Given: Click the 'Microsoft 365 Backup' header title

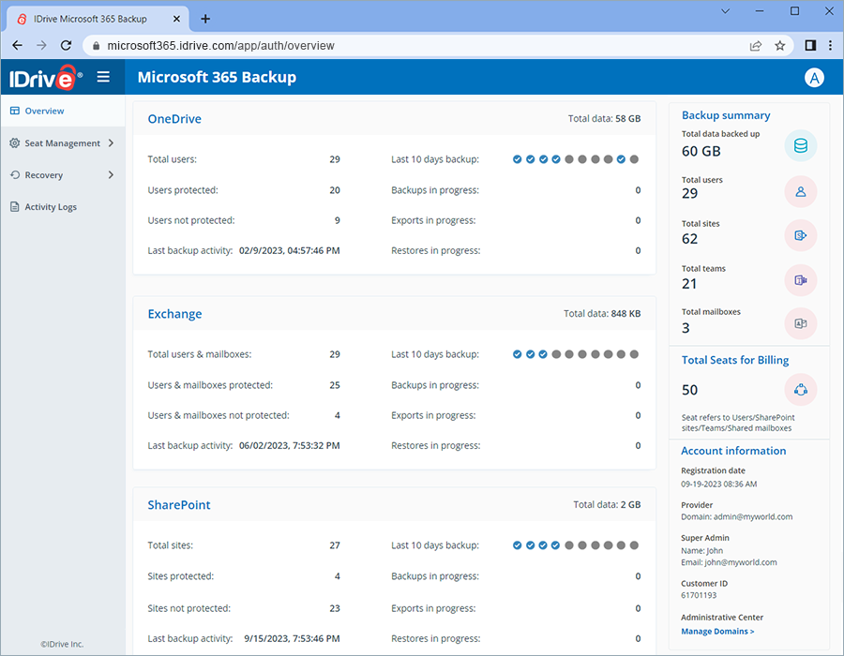Looking at the screenshot, I should pos(217,78).
